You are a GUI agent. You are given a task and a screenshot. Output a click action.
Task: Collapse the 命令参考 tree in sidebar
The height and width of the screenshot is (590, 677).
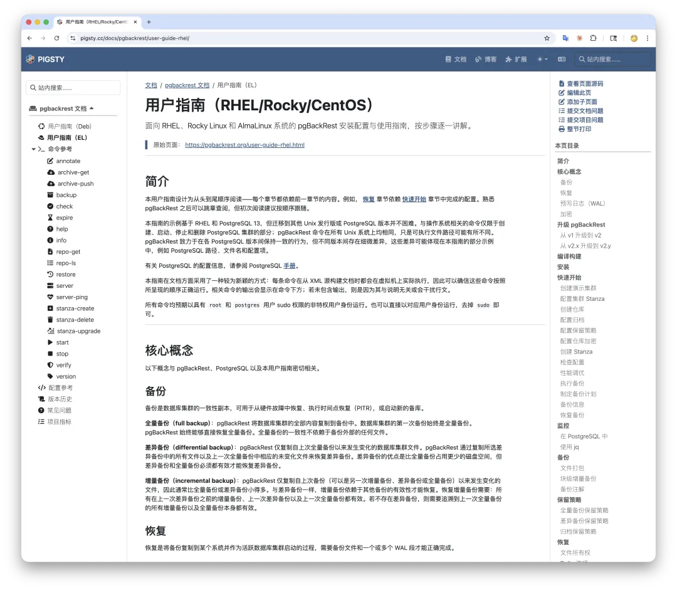(35, 149)
